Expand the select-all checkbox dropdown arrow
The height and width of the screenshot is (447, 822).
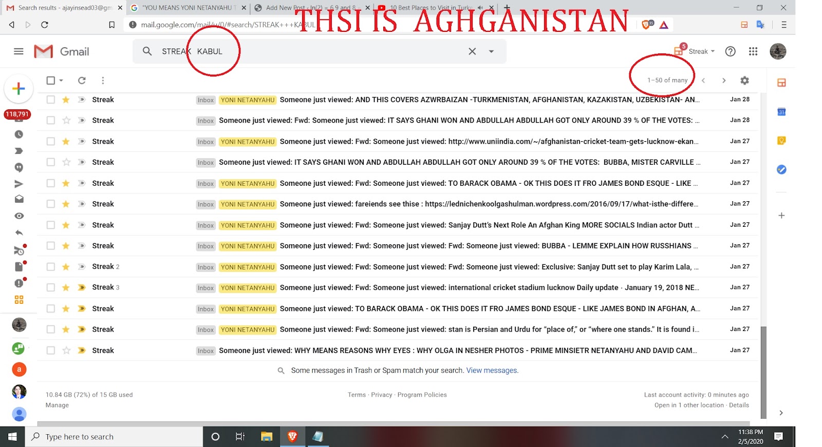(x=61, y=81)
